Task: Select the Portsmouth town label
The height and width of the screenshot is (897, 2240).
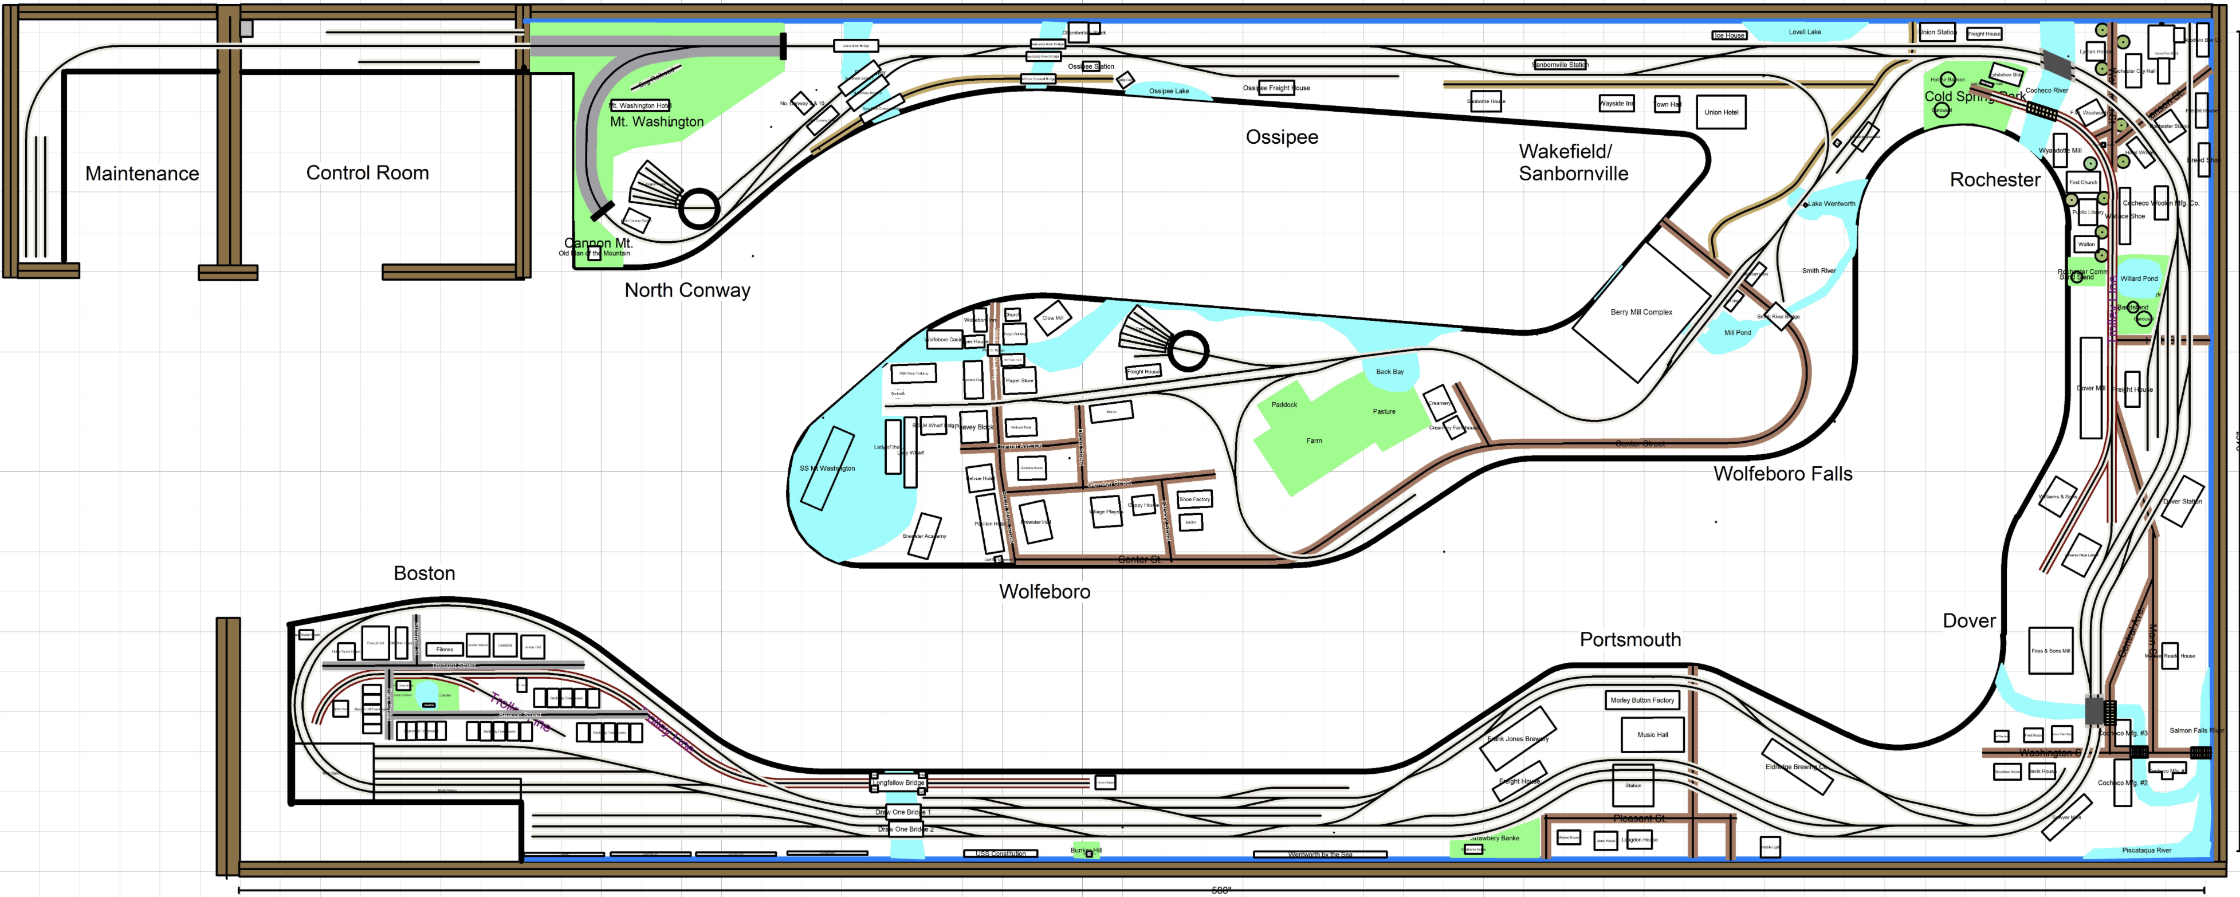Action: (x=1630, y=640)
